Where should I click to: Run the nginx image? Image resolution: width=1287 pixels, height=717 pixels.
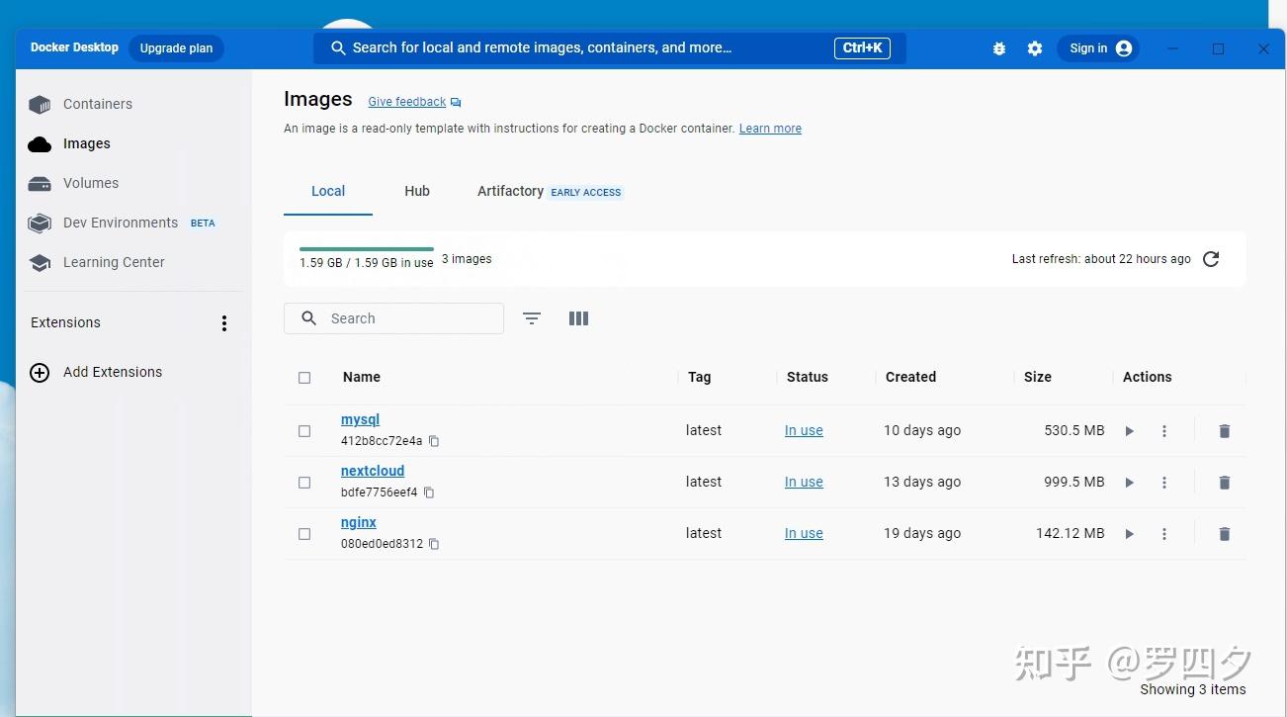[1130, 534]
